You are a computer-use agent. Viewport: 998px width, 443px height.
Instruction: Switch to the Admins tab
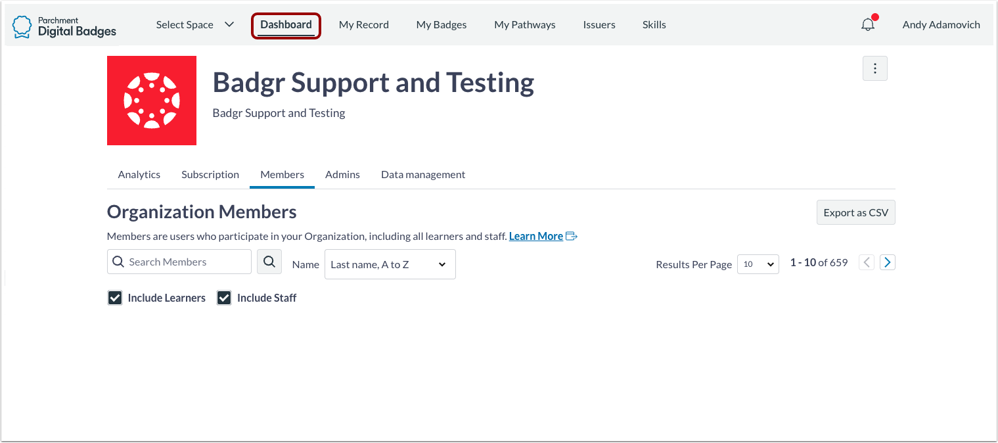(342, 174)
